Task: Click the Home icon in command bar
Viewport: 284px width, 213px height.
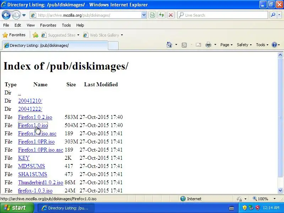Action: click(169, 45)
